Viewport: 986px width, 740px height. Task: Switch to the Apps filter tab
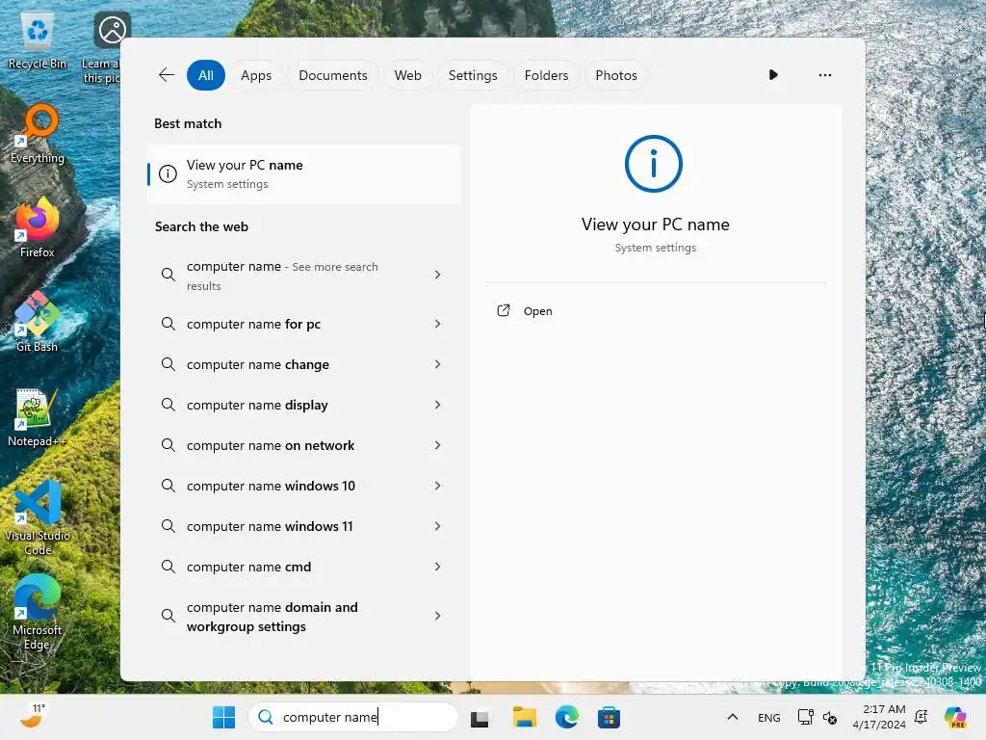click(x=256, y=75)
